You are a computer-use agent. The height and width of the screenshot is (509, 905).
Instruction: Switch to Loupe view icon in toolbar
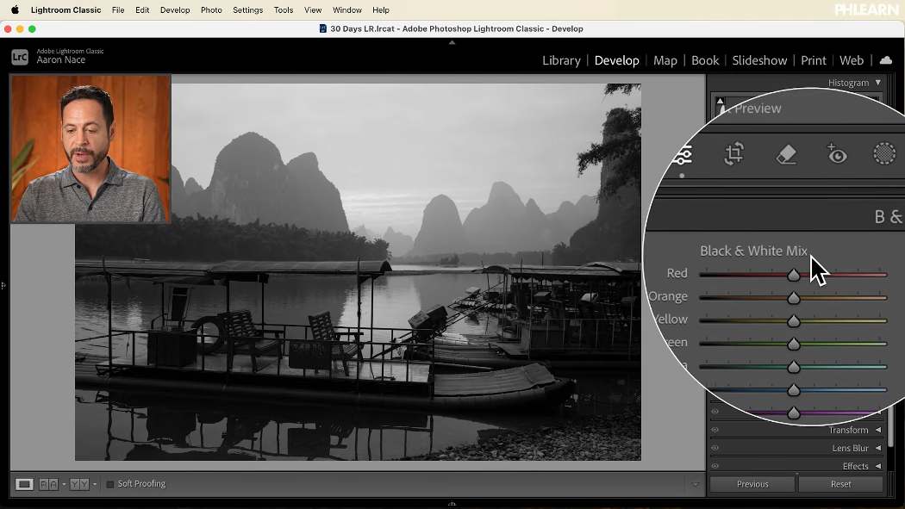(x=23, y=484)
